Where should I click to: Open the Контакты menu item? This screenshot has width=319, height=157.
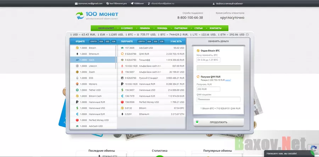216,28
